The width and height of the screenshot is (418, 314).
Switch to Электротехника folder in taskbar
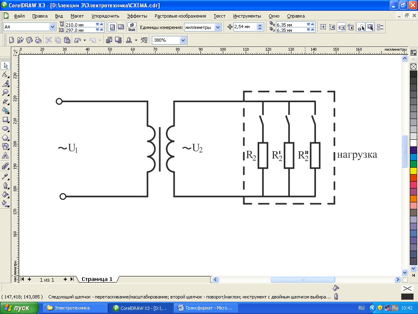75,308
